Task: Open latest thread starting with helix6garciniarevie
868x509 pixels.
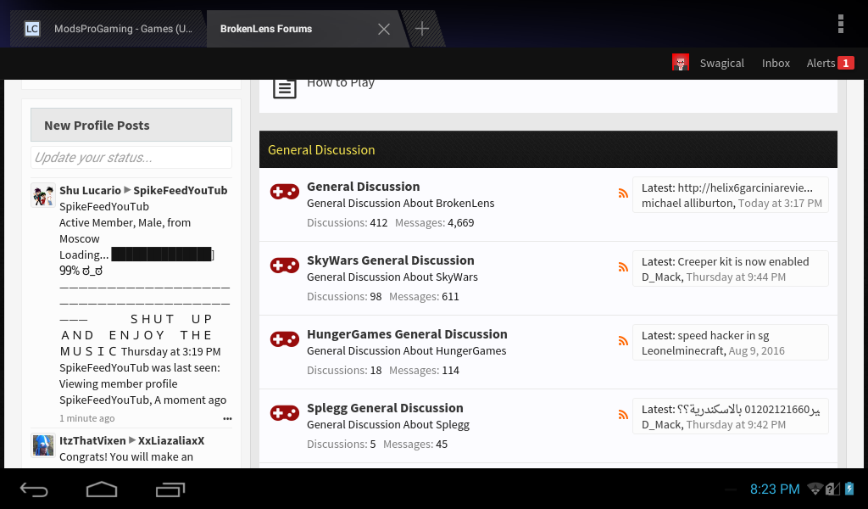Action: point(745,187)
